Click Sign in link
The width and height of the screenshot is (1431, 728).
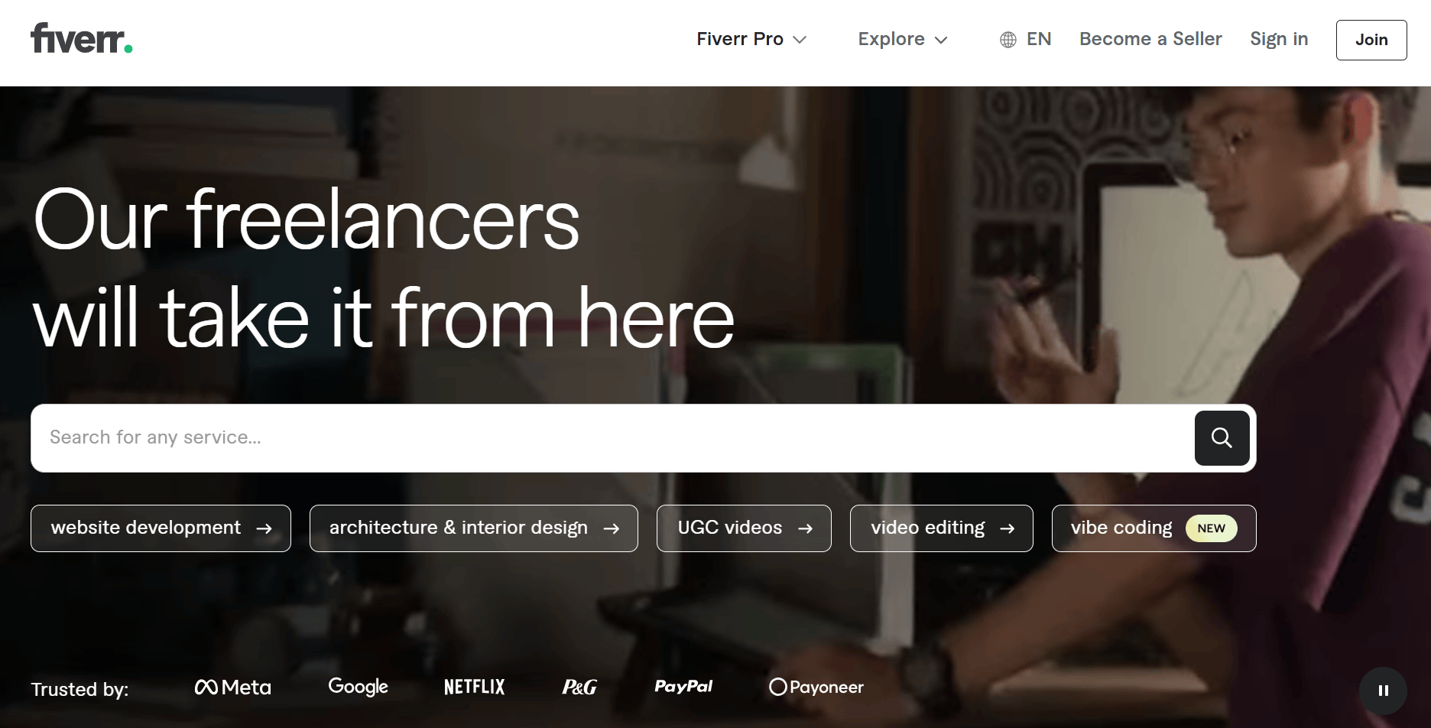tap(1279, 39)
